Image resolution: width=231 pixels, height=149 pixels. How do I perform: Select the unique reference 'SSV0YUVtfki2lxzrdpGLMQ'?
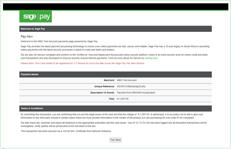click(x=131, y=86)
